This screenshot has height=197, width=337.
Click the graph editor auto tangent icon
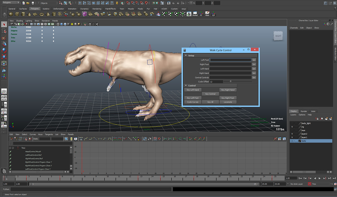81,139
